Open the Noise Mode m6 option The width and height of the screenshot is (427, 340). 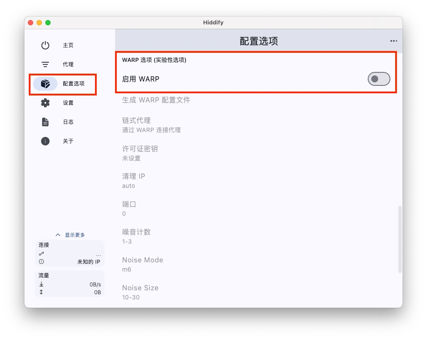142,264
